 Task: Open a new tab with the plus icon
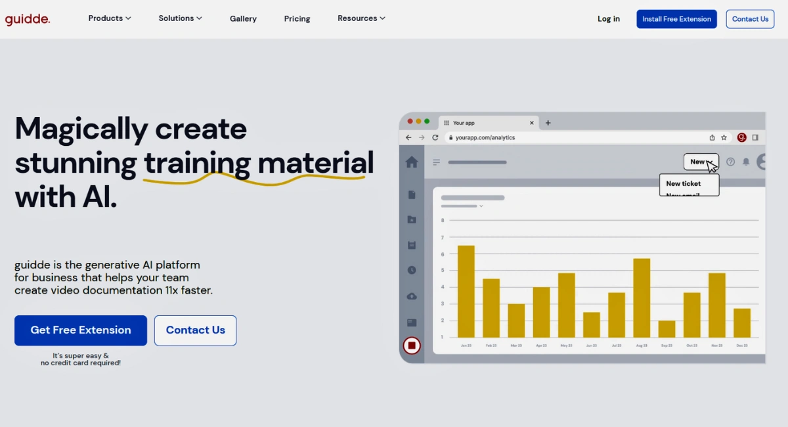(548, 123)
